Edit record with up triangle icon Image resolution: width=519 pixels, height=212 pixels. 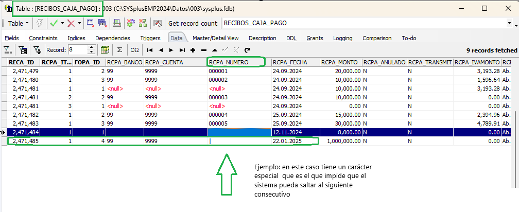click(215, 50)
